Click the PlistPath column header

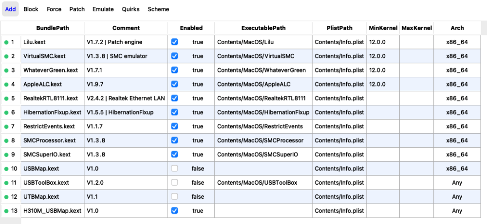pos(339,28)
